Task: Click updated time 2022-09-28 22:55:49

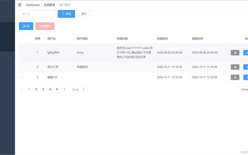Action: 205,52
